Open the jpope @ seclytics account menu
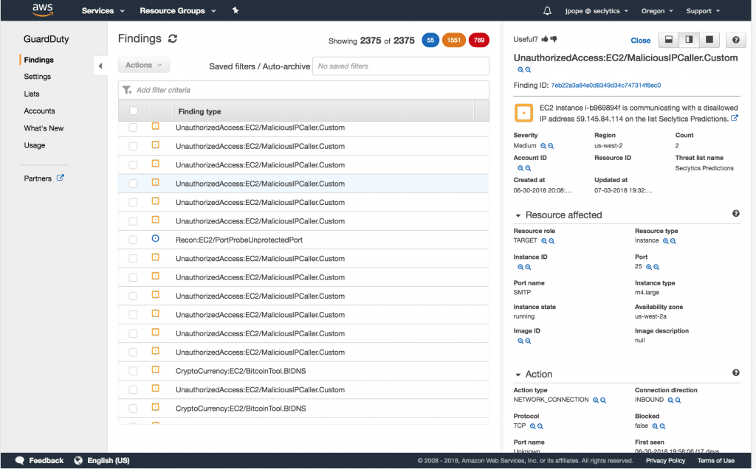 597,10
